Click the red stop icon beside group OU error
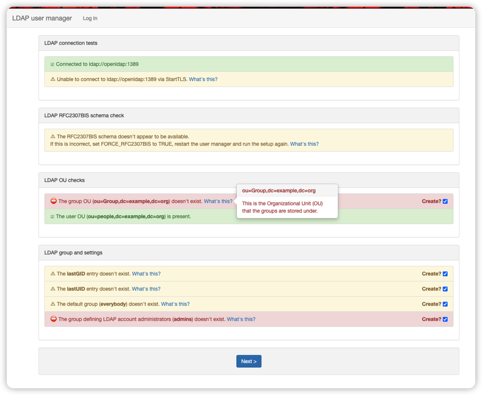 [x=54, y=201]
